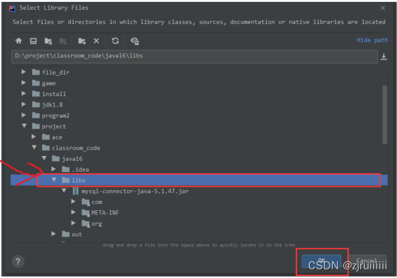Select the ace folder

click(52, 137)
